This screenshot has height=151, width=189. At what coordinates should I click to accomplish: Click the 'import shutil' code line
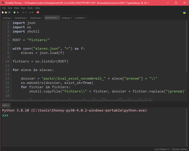[26, 31]
